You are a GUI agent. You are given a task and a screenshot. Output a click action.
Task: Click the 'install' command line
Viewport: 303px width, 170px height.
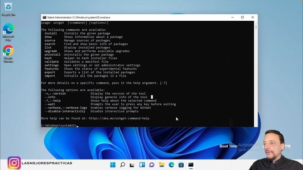coord(77,34)
